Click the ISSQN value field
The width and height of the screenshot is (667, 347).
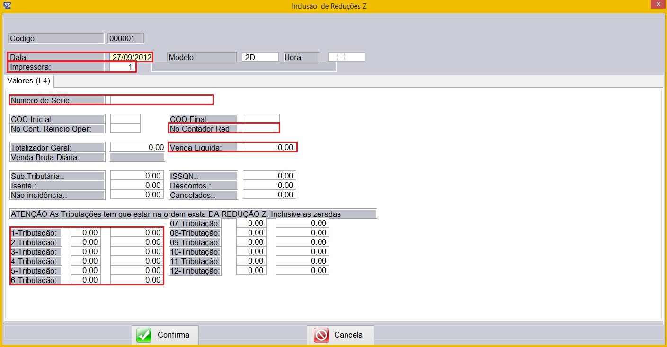(269, 176)
